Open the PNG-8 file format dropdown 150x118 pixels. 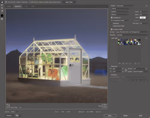click(120, 9)
